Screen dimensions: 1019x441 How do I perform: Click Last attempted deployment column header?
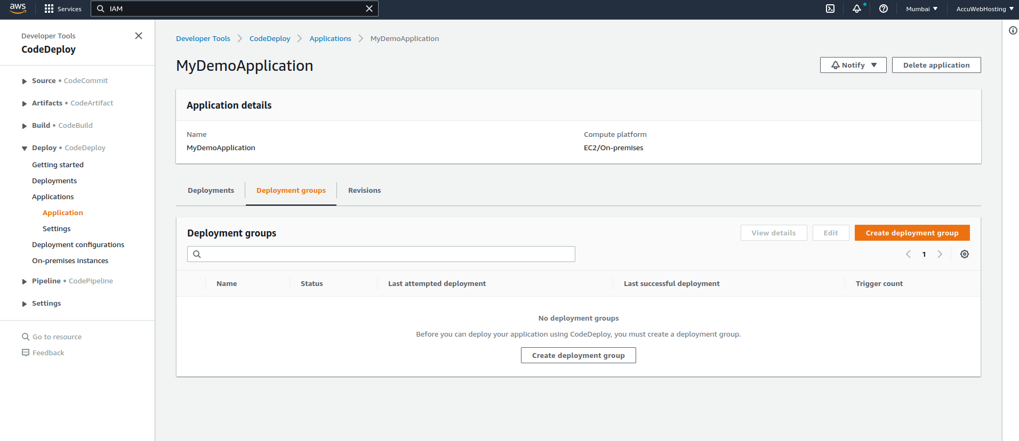tap(437, 284)
